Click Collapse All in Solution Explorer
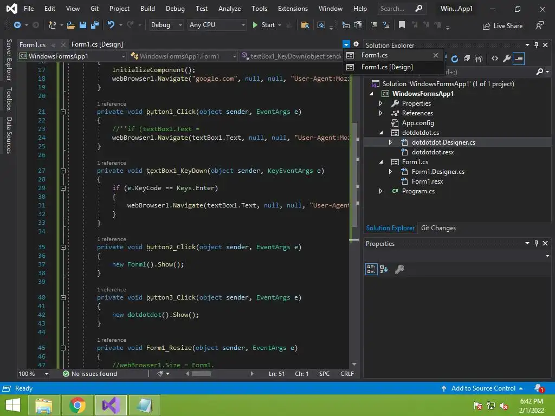 tap(467, 58)
